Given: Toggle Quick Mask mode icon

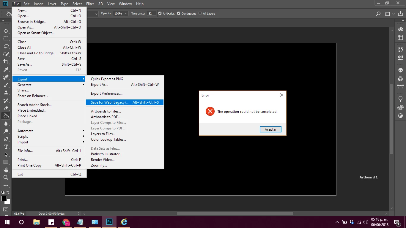Looking at the screenshot, I should [6, 209].
